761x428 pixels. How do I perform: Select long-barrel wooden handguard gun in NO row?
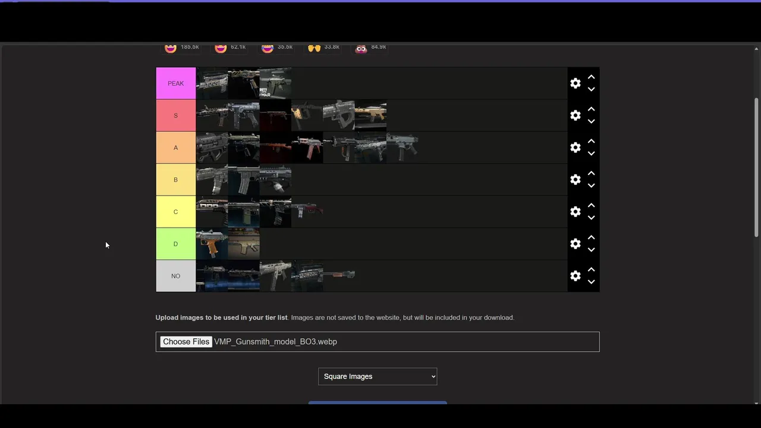(x=339, y=276)
